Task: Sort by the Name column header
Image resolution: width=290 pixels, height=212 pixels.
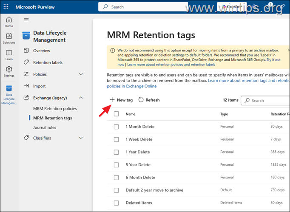Action: (131, 114)
